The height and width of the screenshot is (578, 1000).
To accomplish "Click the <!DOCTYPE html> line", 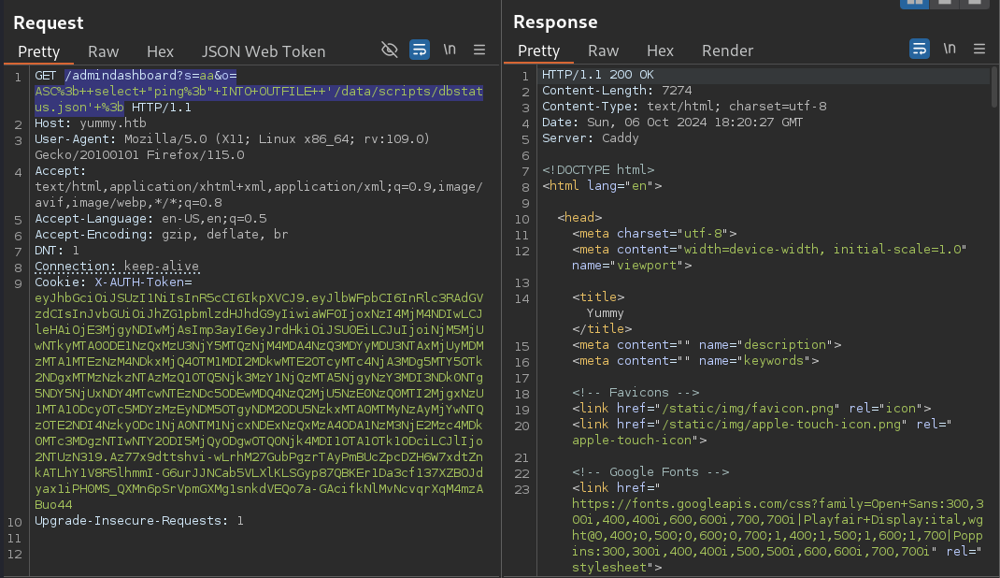I will tap(598, 170).
